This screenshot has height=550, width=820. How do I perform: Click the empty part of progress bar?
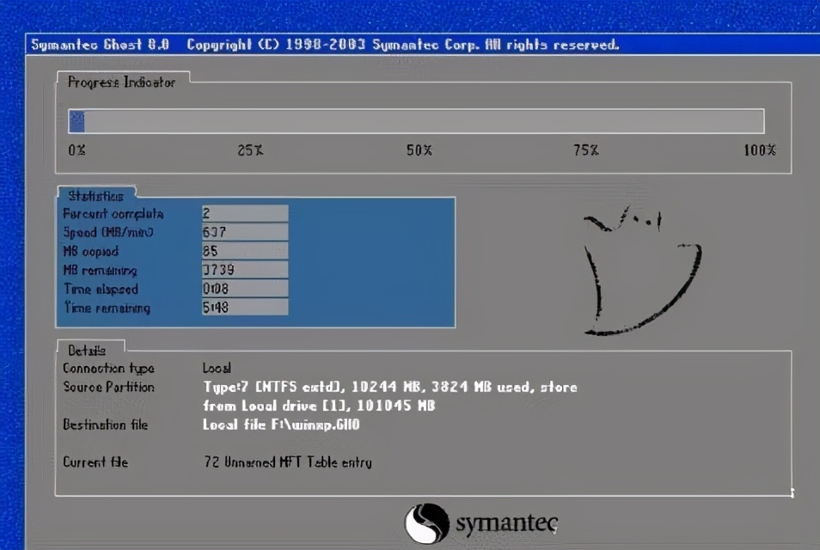click(421, 121)
